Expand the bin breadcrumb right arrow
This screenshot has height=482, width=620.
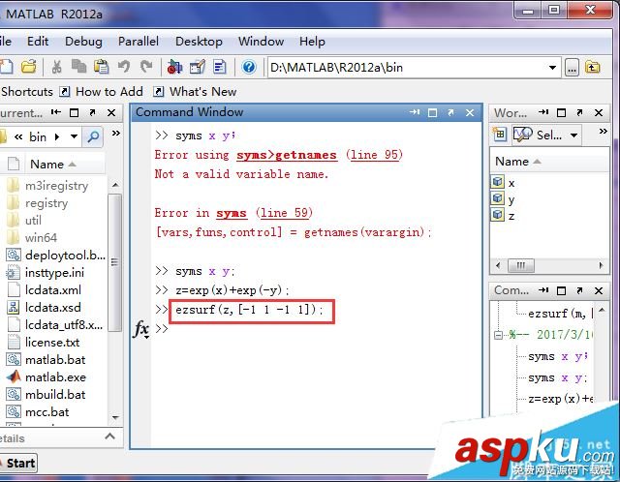57,137
